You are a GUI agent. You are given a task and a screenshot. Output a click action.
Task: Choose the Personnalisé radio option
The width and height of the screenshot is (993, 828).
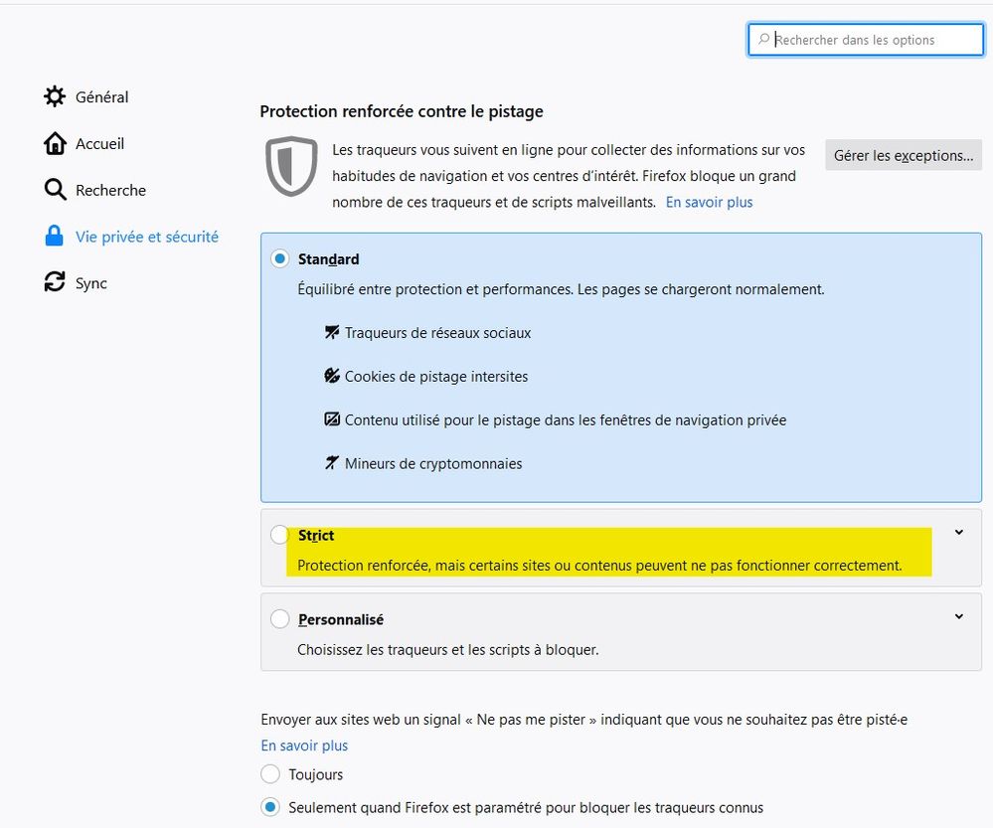tap(280, 619)
